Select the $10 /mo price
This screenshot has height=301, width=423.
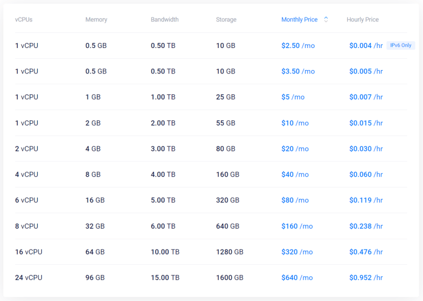pyautogui.click(x=295, y=123)
